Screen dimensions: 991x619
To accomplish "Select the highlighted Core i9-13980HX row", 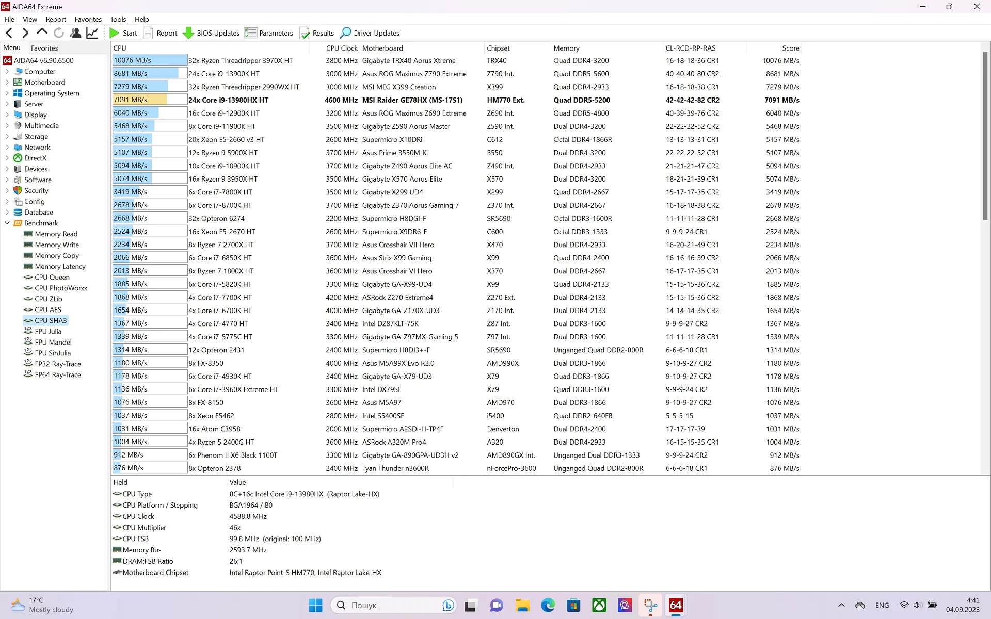I will click(456, 100).
